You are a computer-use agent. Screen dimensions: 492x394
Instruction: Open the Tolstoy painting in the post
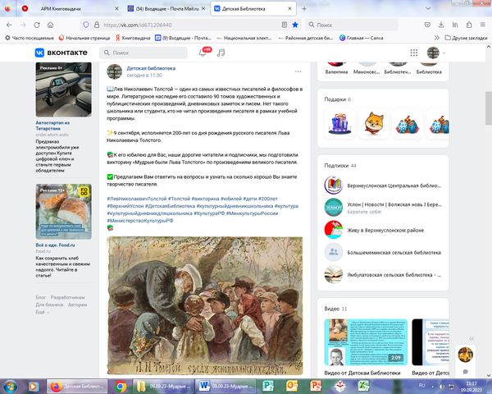point(205,304)
